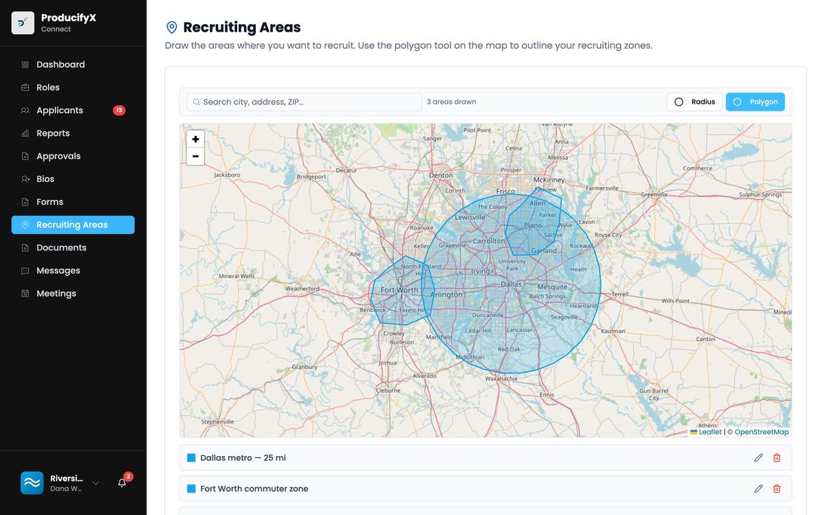825x515 pixels.
Task: Zoom out on the map
Action: pos(196,157)
